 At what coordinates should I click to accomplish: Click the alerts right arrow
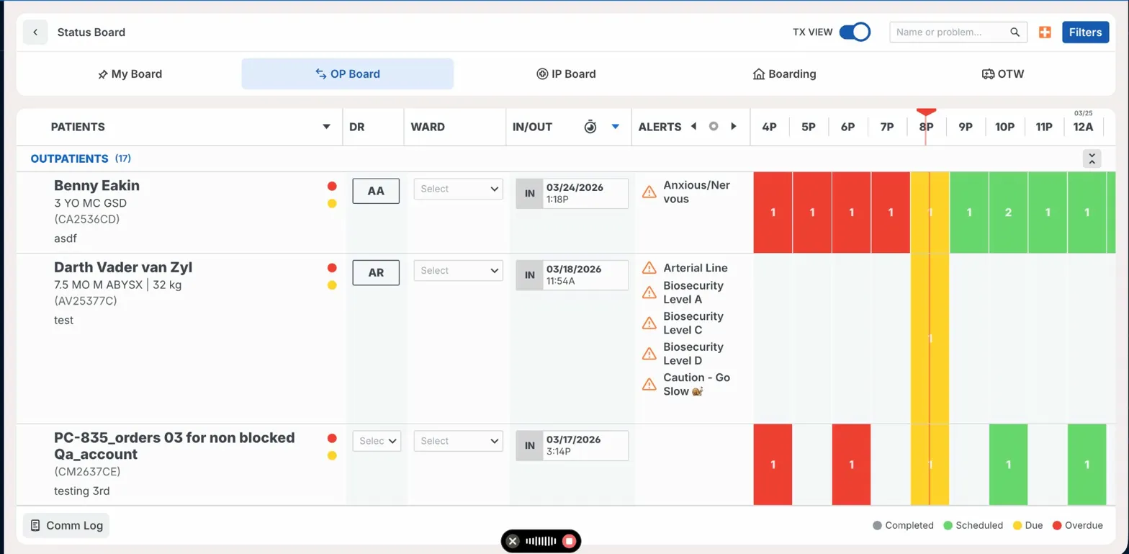734,127
